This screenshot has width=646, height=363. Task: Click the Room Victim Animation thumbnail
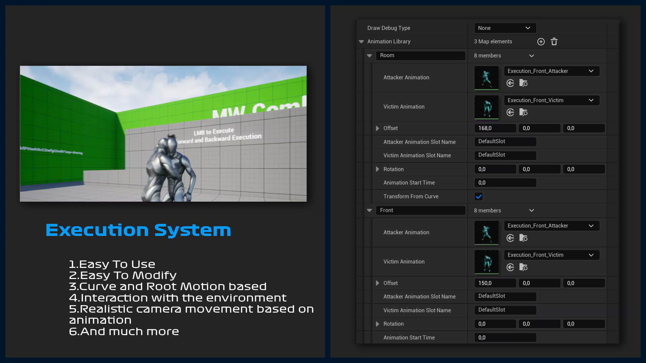(x=486, y=107)
